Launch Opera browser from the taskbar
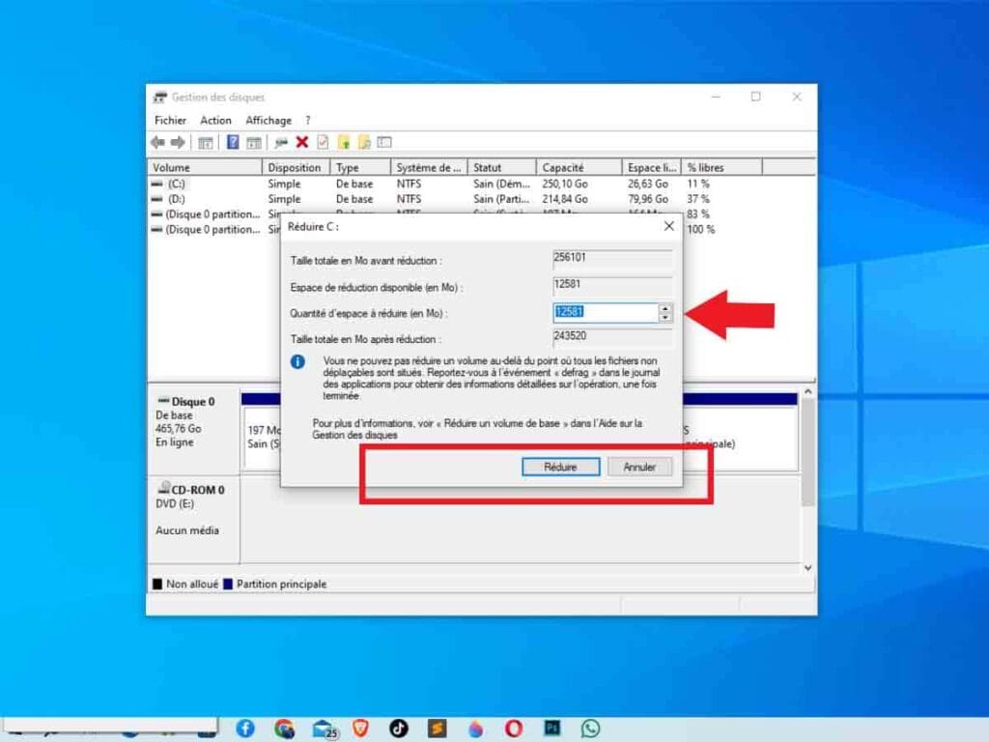This screenshot has height=742, width=989. (514, 728)
